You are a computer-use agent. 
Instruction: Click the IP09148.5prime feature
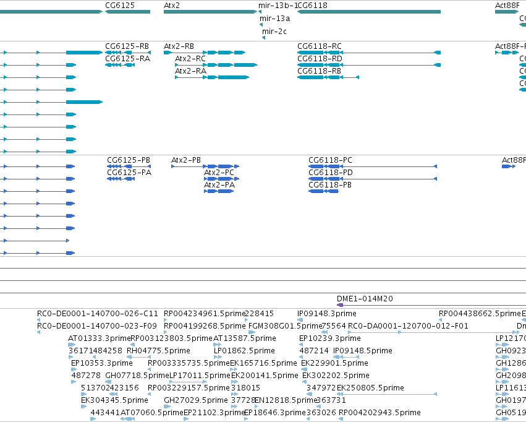(x=346, y=357)
